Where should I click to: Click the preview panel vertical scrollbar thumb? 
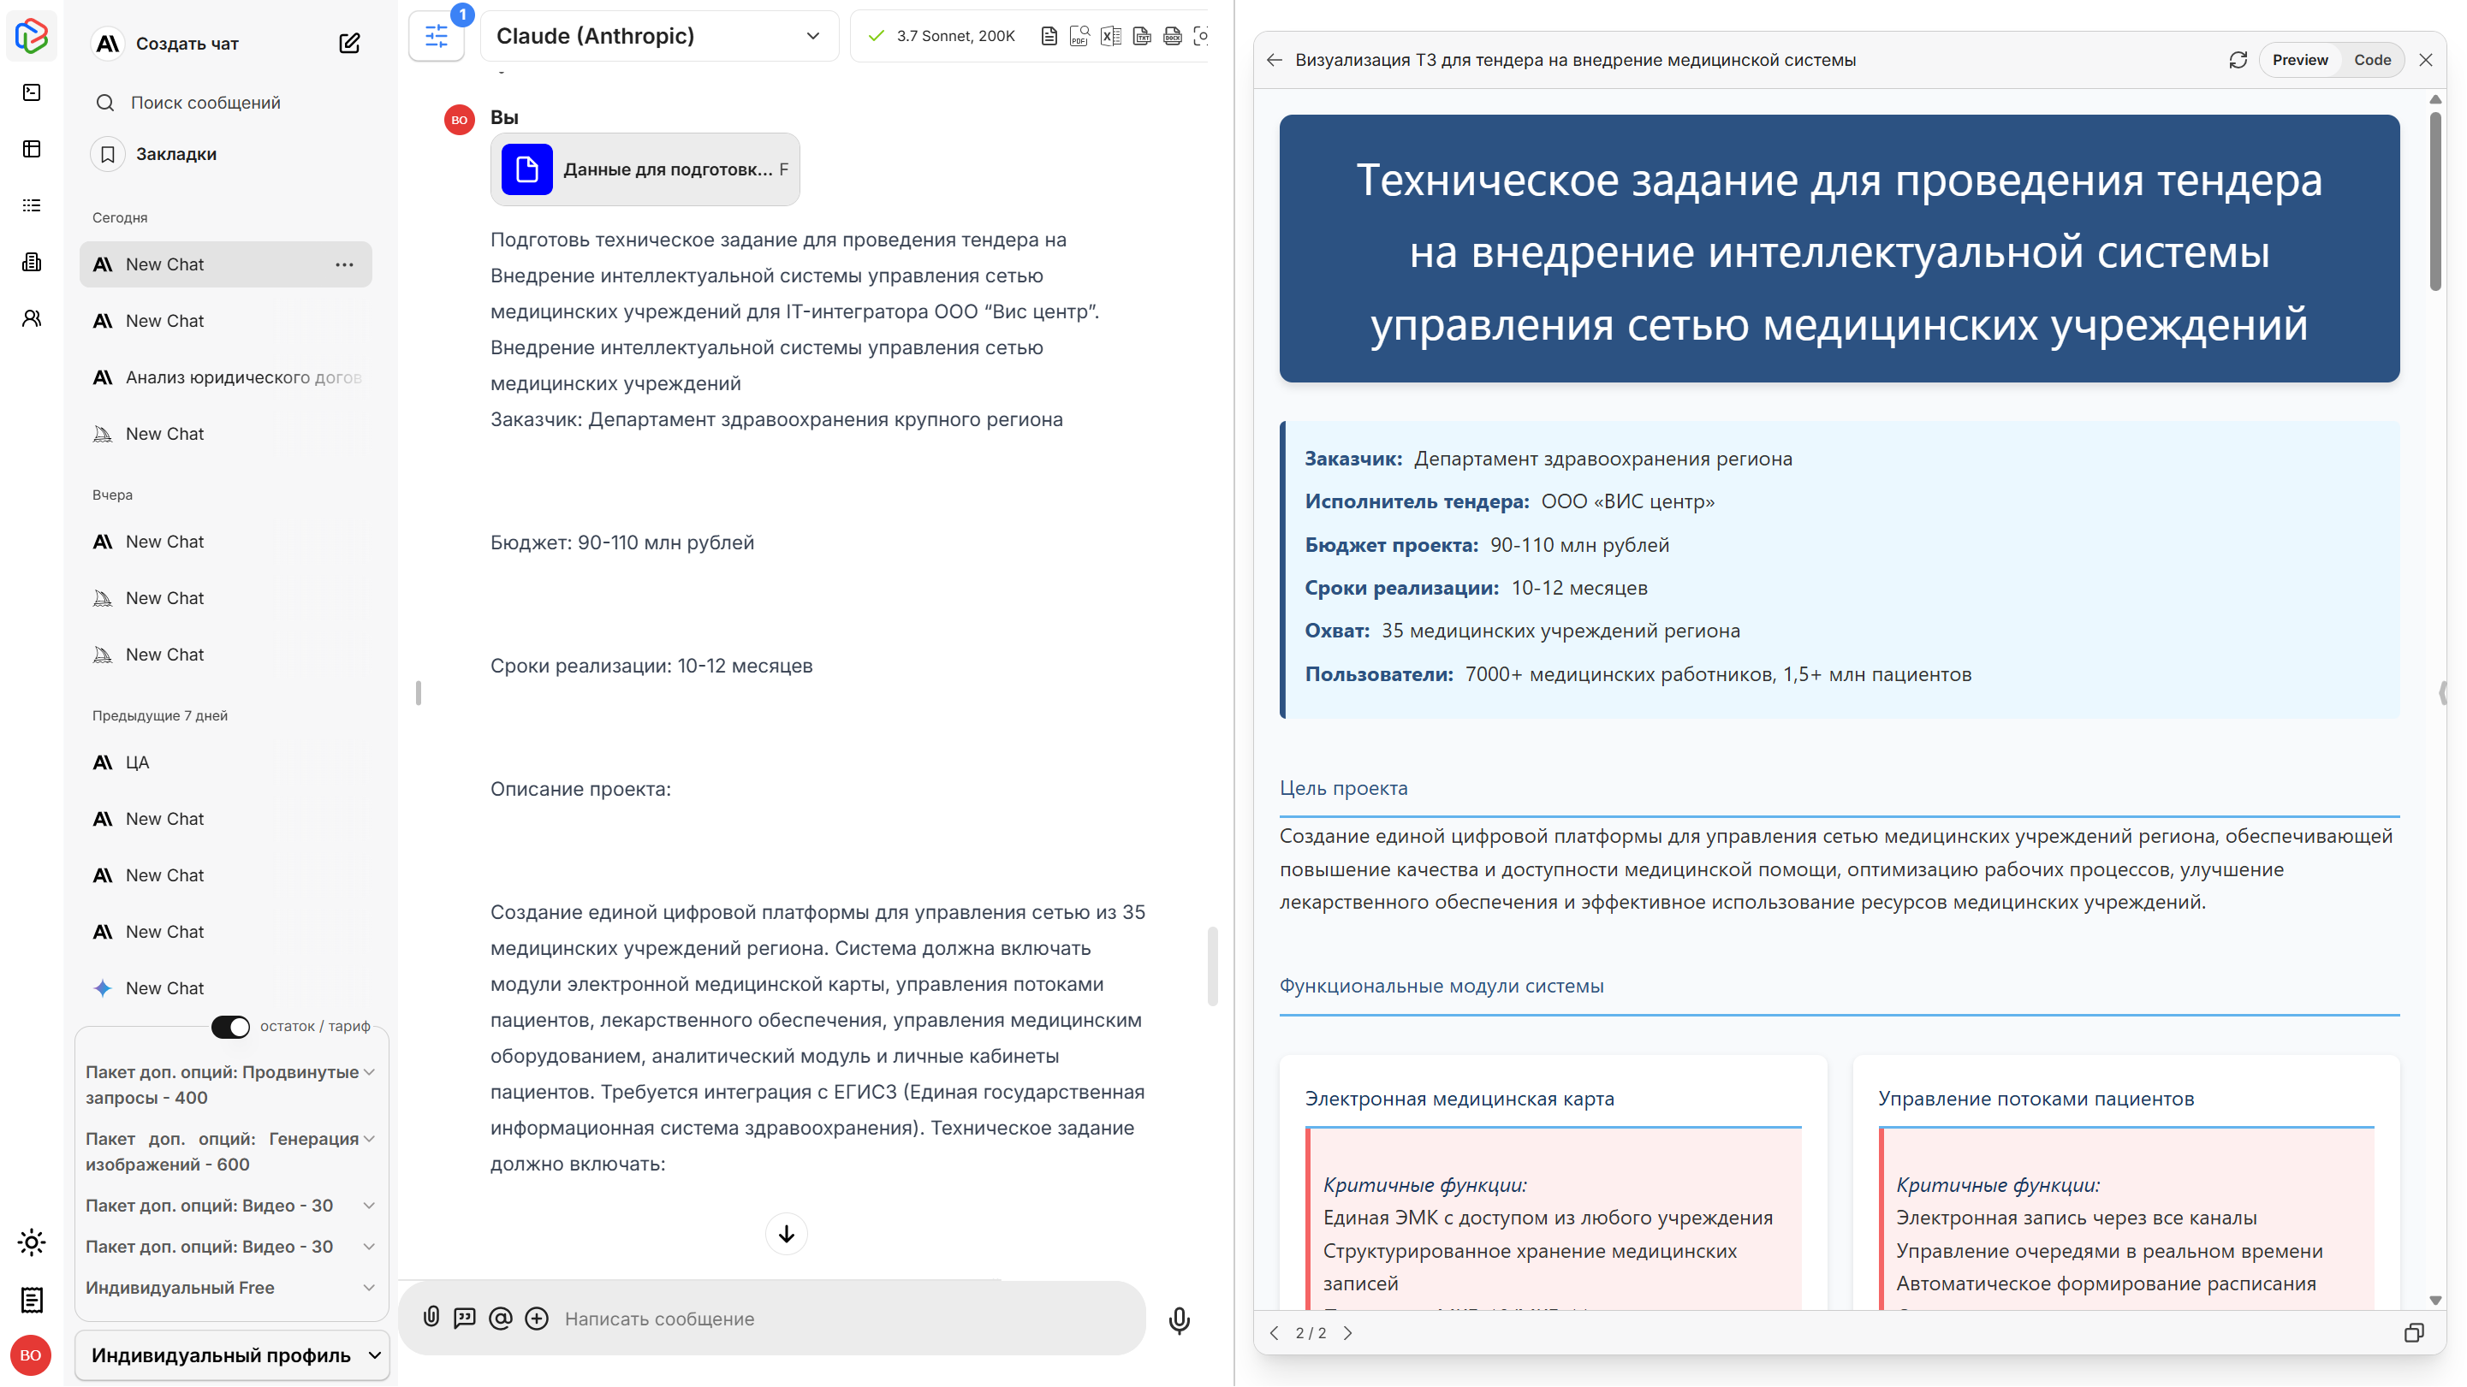2435,201
